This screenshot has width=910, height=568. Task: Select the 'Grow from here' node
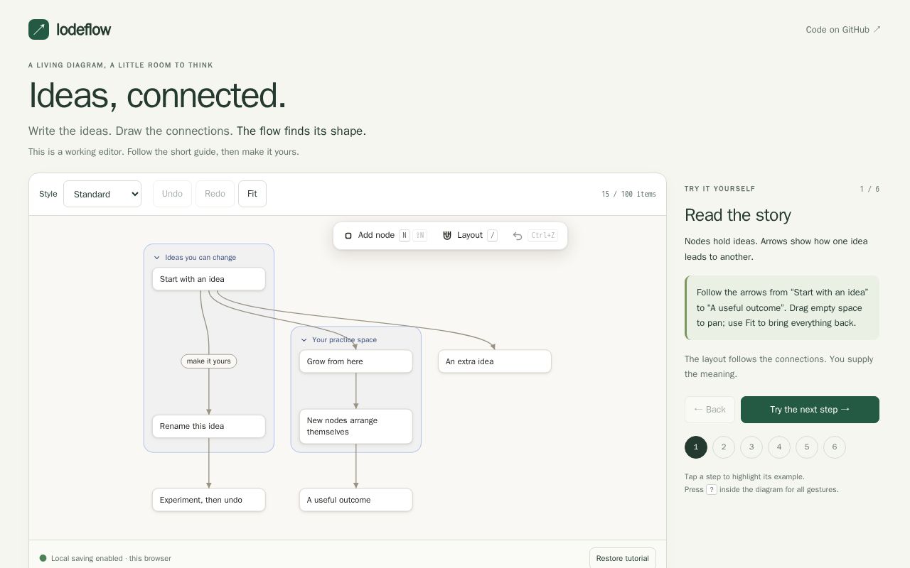[x=356, y=361]
